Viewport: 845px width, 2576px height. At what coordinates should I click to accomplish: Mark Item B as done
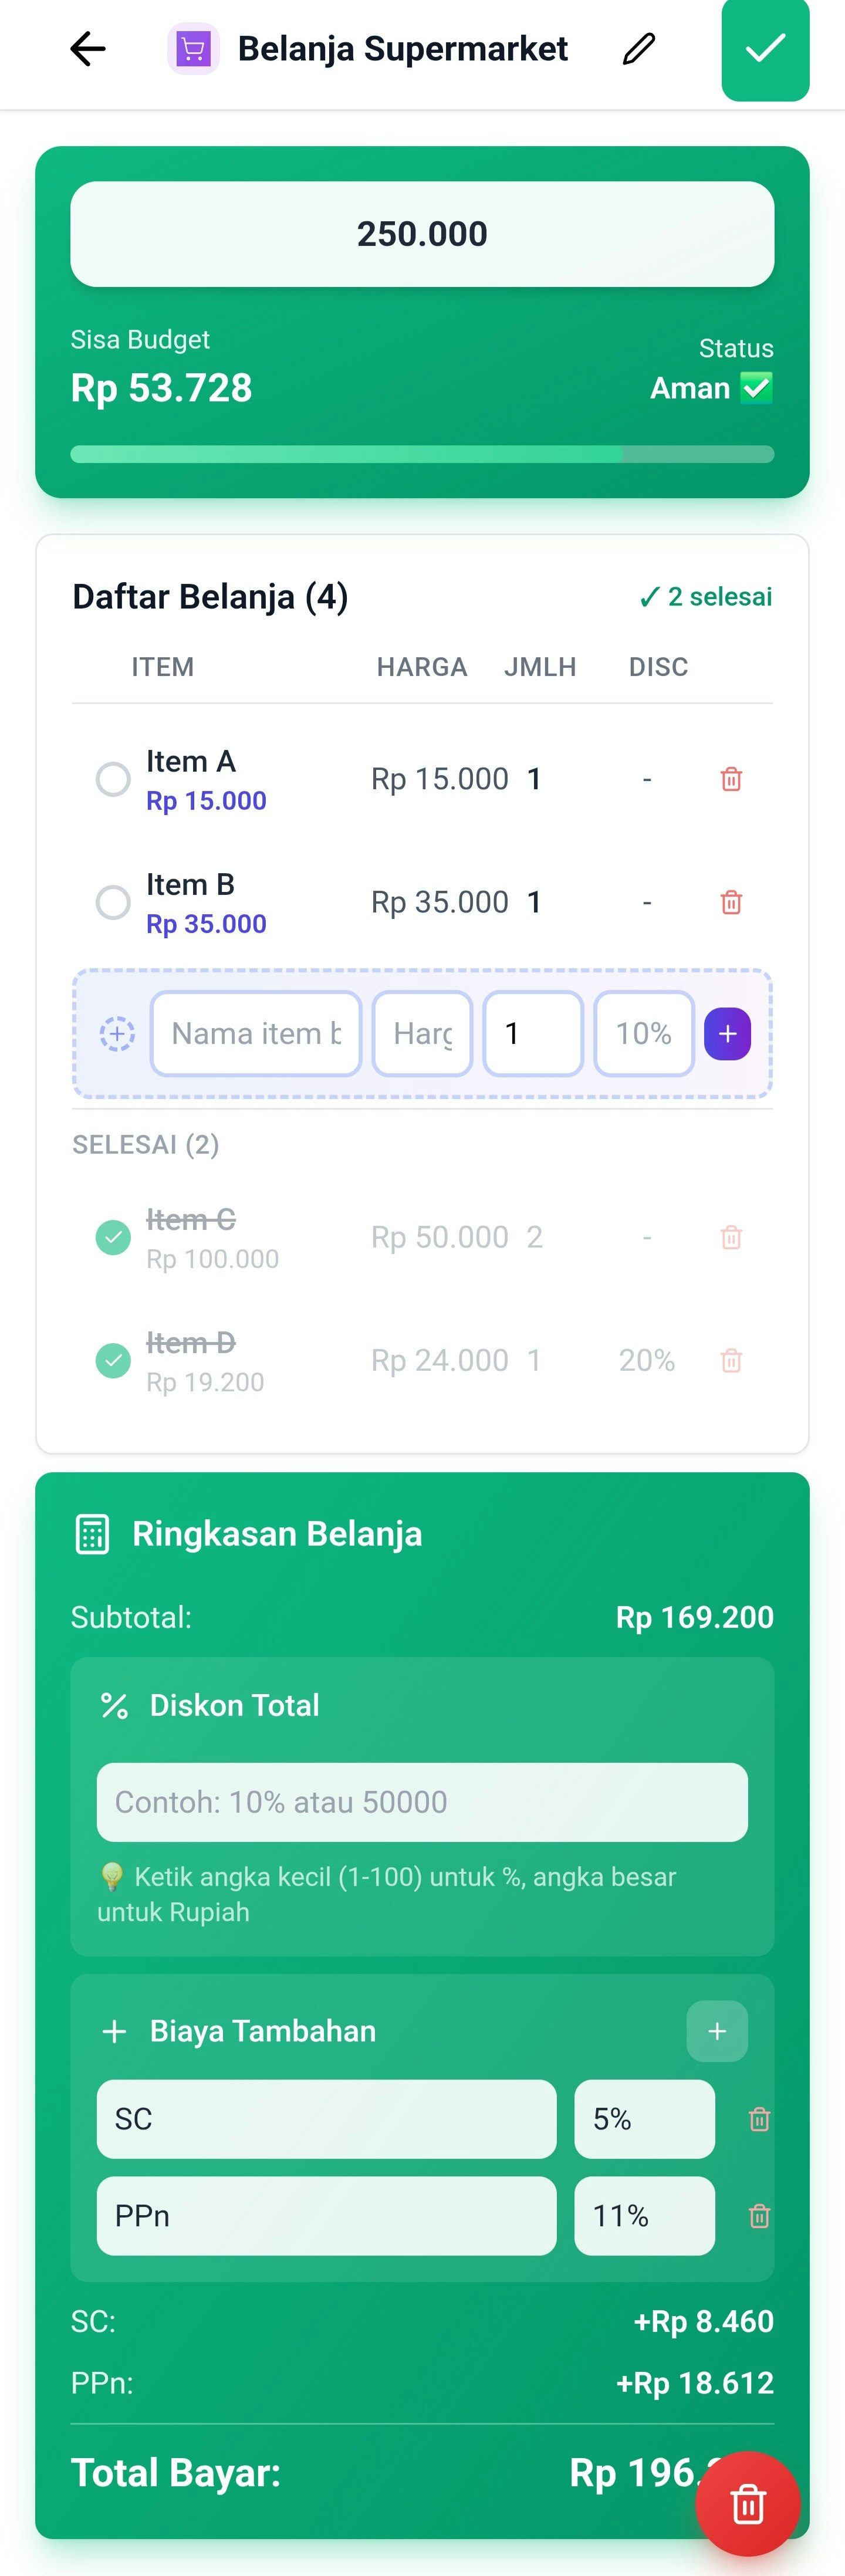pyautogui.click(x=113, y=902)
